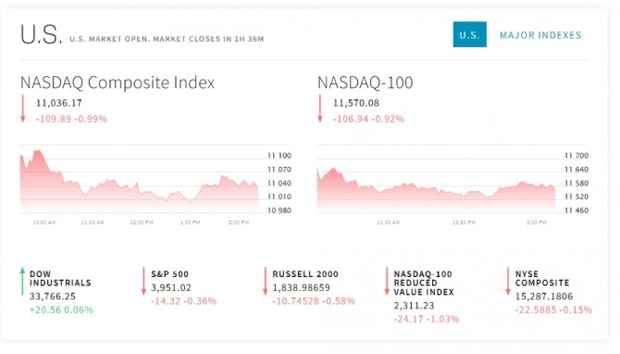Open the NASDAQ-100 heading link
This screenshot has width=620, height=354.
pyautogui.click(x=365, y=82)
